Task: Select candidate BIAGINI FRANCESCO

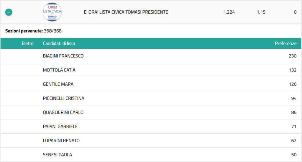Action: pyautogui.click(x=63, y=56)
